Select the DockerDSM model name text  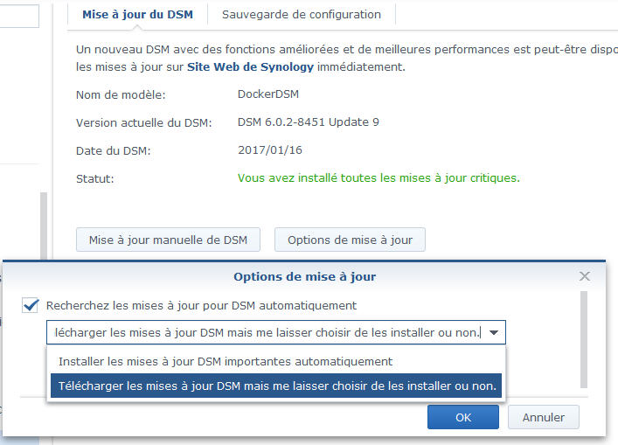(268, 94)
